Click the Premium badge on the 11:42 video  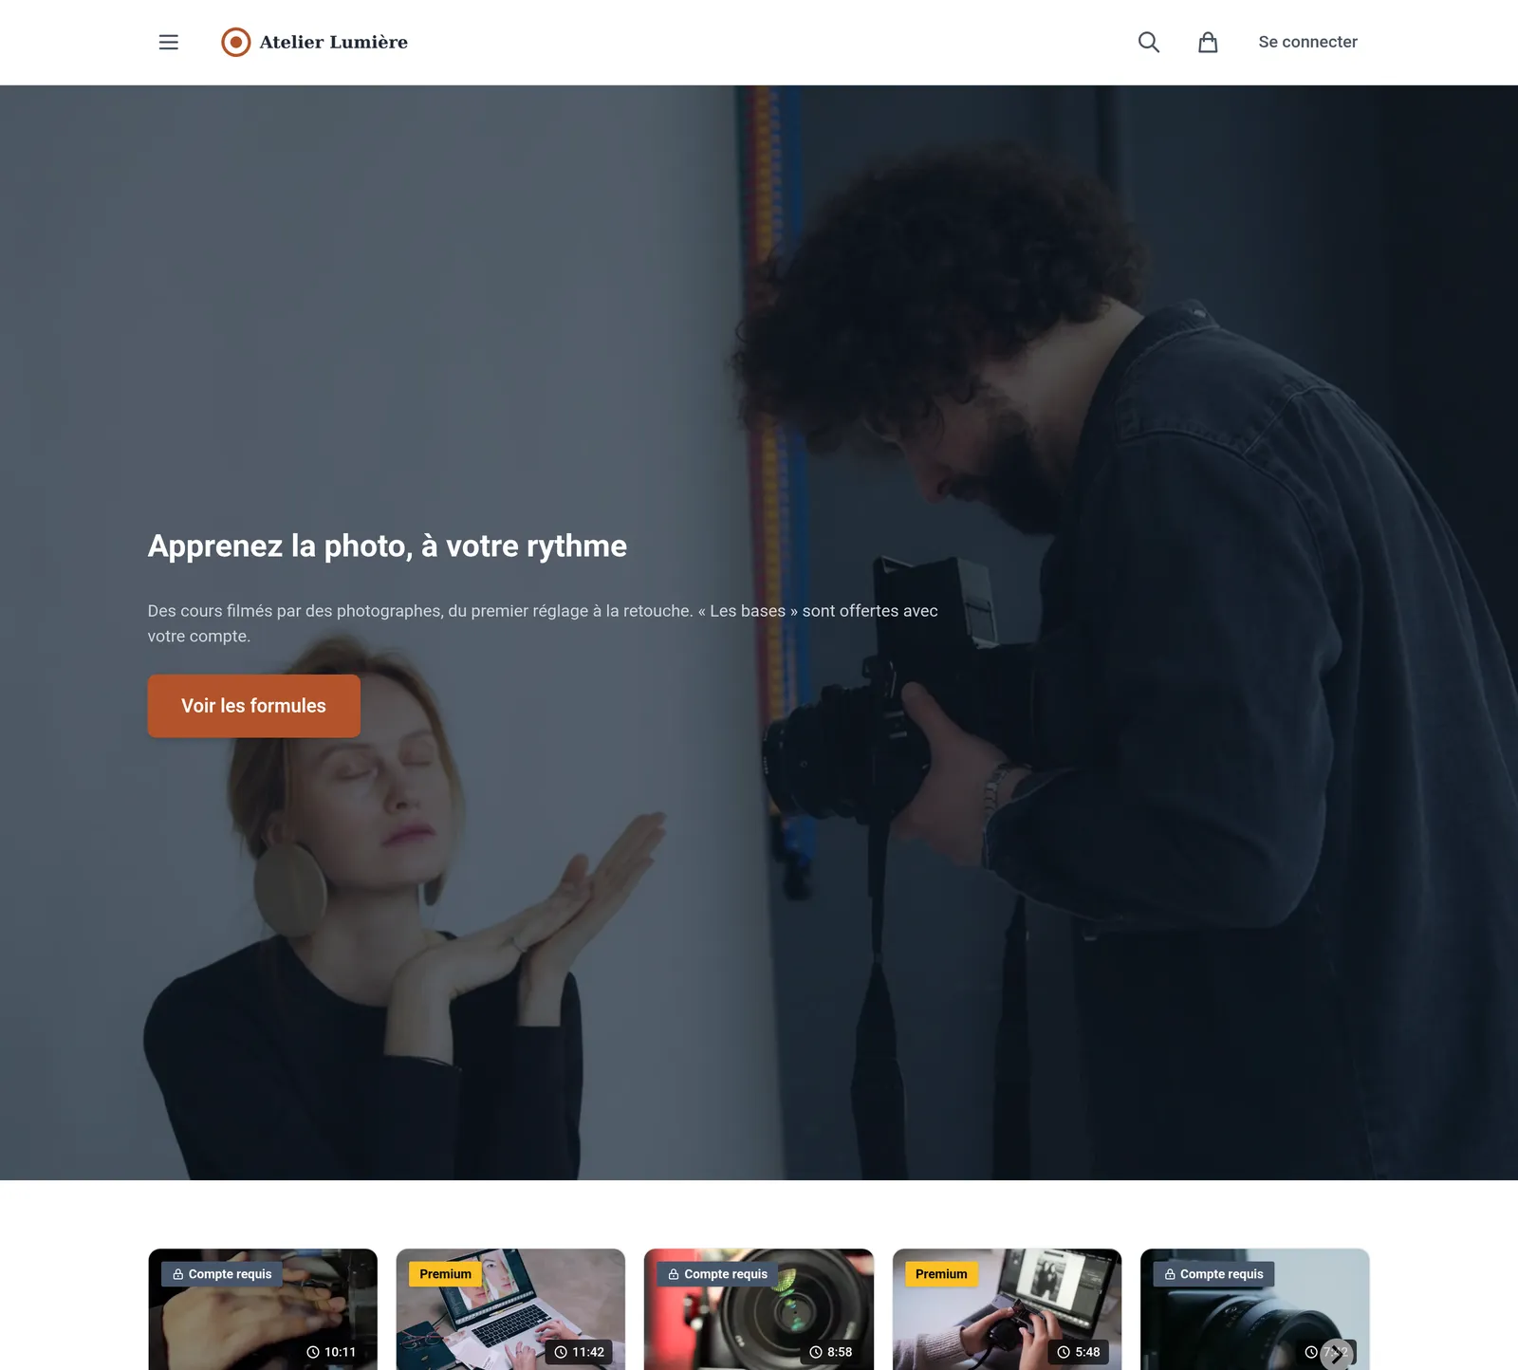pyautogui.click(x=445, y=1274)
